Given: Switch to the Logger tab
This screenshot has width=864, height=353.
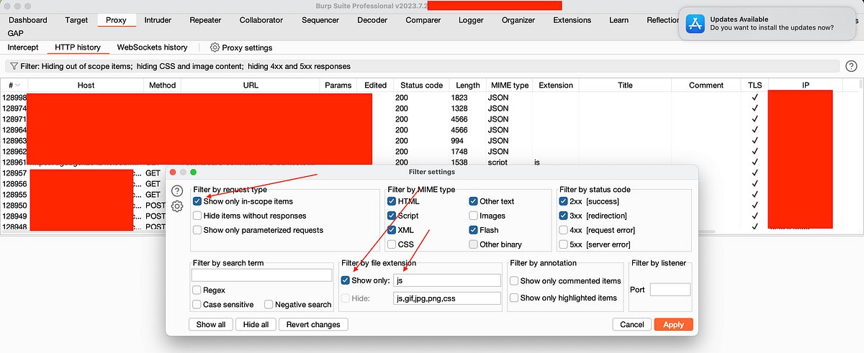Looking at the screenshot, I should [471, 20].
